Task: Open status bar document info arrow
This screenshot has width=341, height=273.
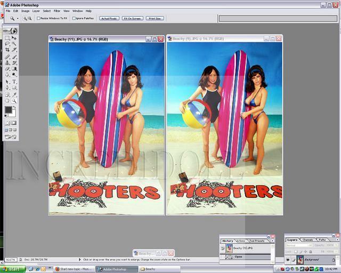Action: (x=79, y=260)
